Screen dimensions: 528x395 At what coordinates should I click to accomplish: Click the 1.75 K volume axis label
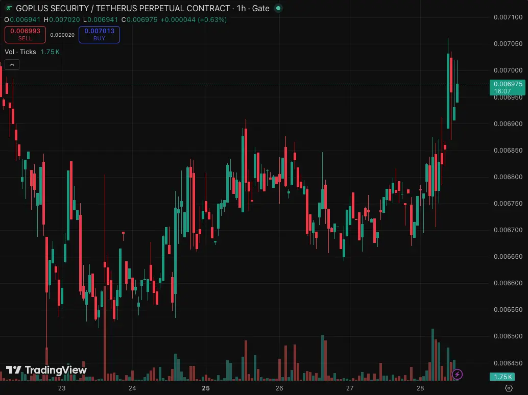(x=502, y=377)
